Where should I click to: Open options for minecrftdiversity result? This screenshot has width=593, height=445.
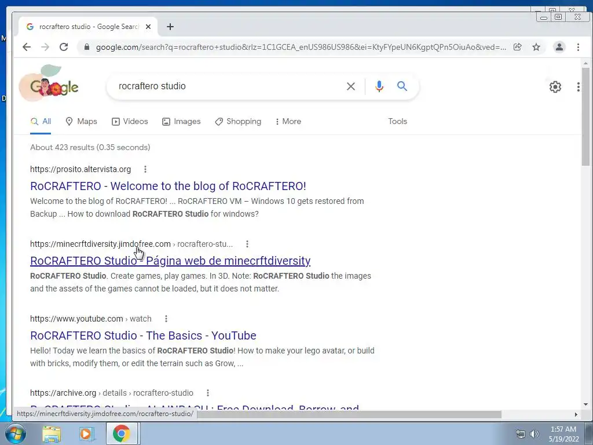247,244
